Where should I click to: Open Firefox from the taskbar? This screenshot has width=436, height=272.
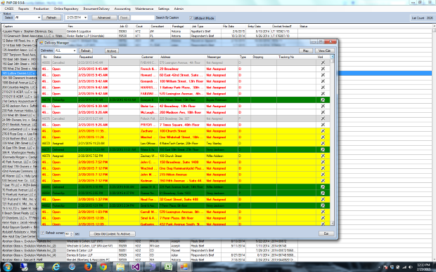[x=88, y=266]
